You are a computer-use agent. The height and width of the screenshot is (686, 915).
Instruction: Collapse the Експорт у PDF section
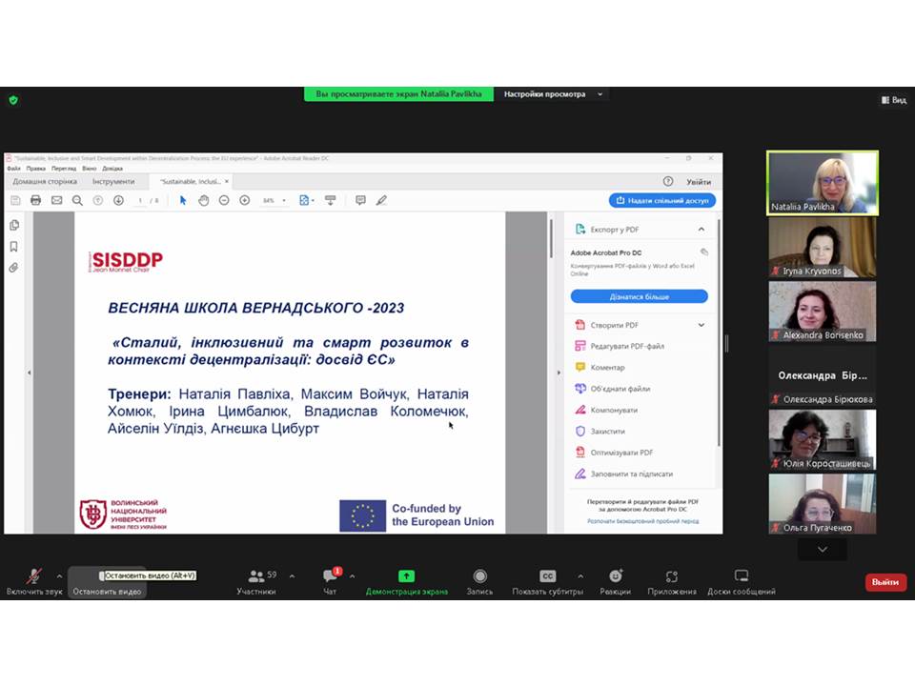tap(701, 230)
